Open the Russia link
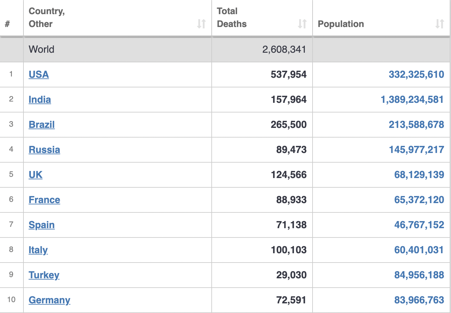 44,150
